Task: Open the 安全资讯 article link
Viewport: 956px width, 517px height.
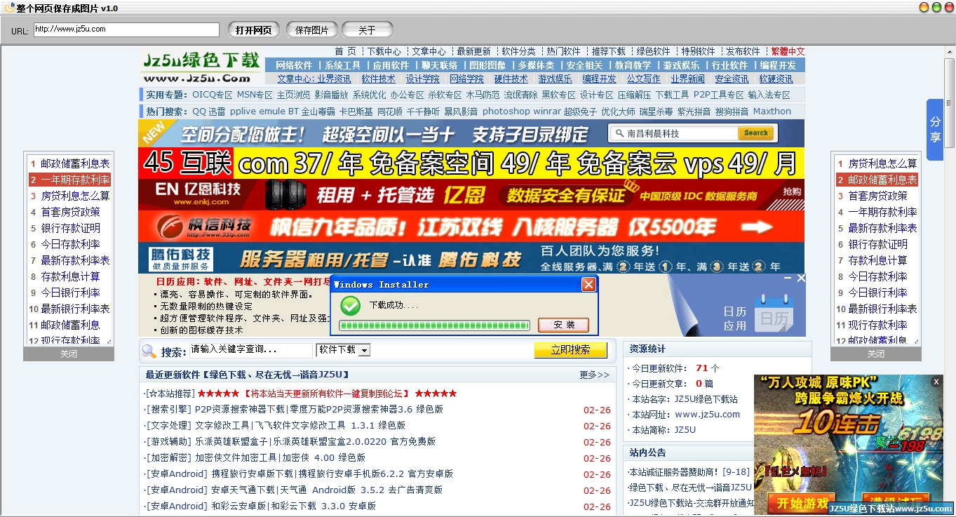Action: (x=732, y=79)
